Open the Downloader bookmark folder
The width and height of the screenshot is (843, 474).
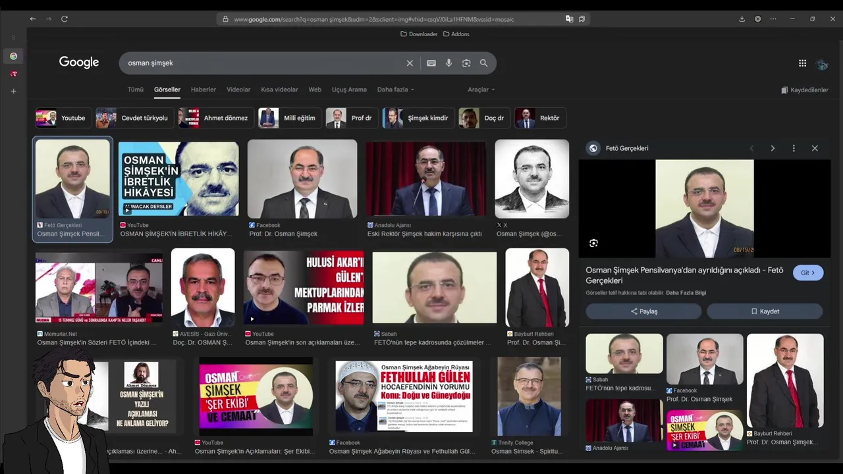point(419,34)
